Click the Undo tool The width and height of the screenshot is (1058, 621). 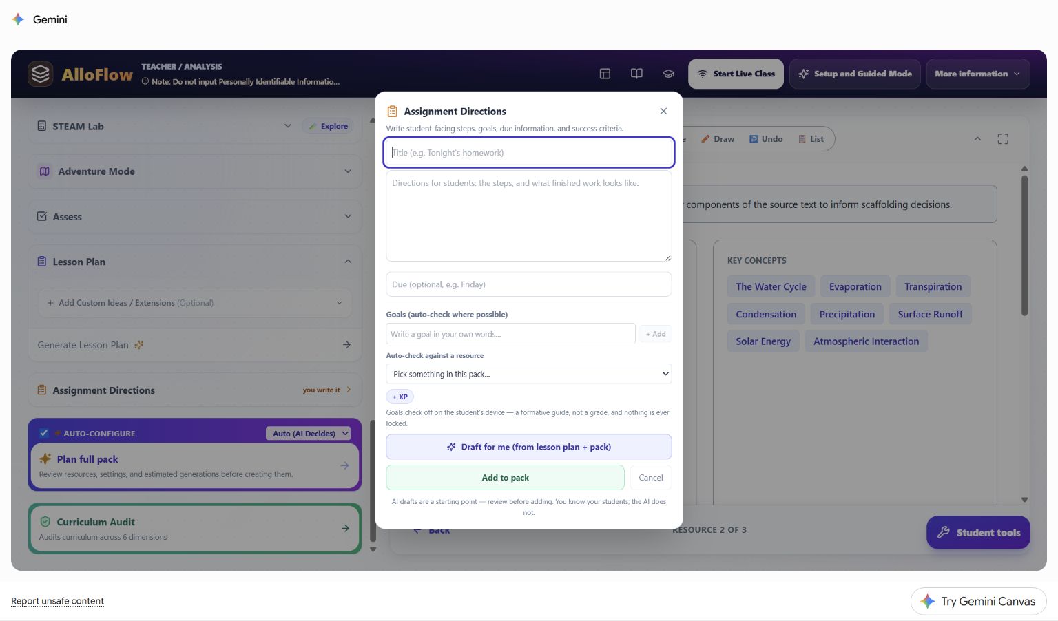coord(766,139)
